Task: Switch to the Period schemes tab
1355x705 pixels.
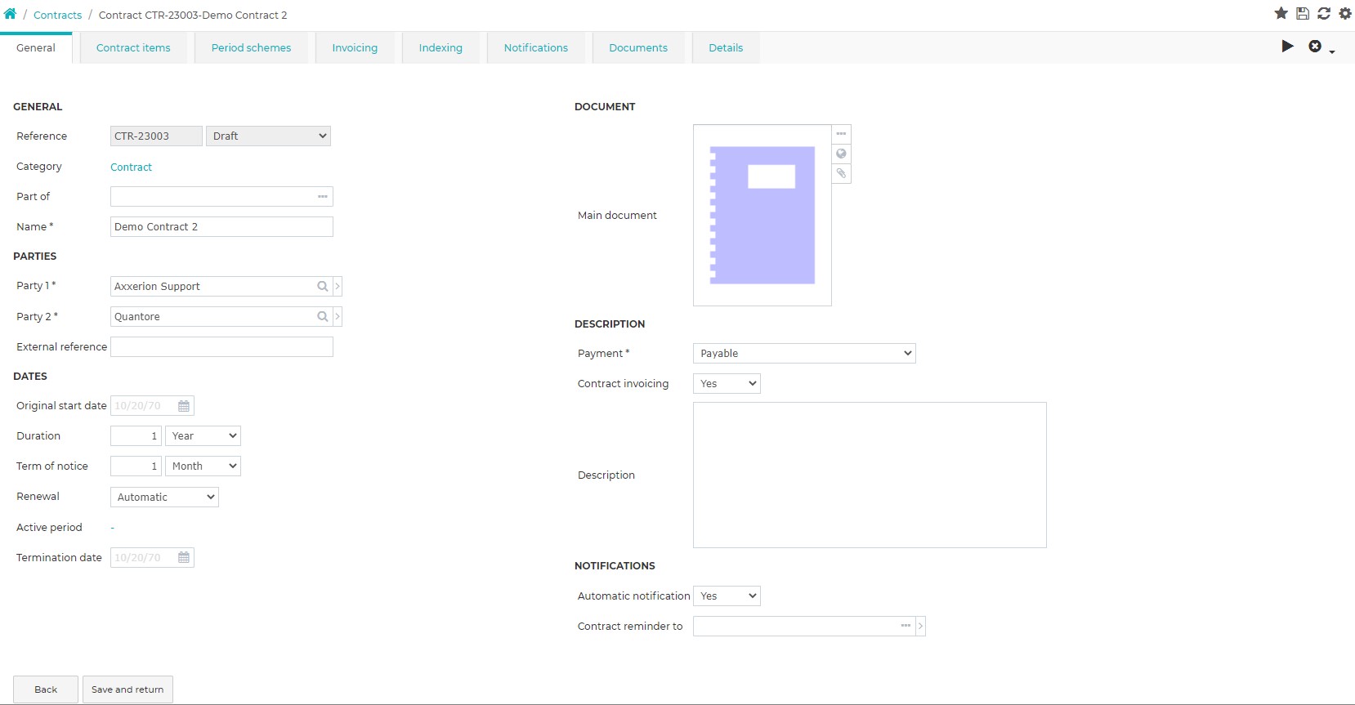Action: click(251, 48)
